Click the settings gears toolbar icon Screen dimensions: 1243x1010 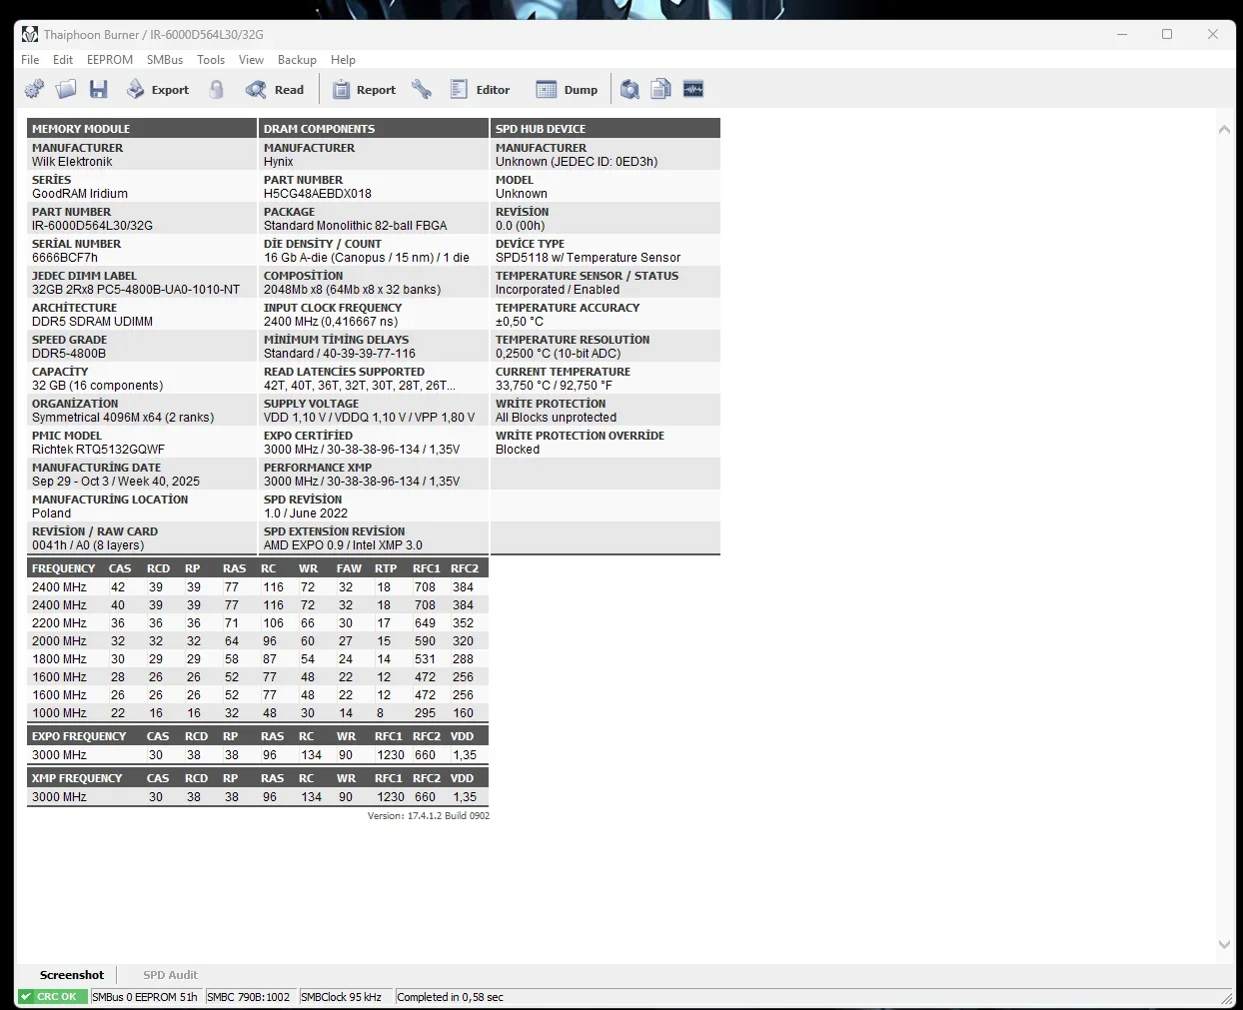pyautogui.click(x=34, y=90)
